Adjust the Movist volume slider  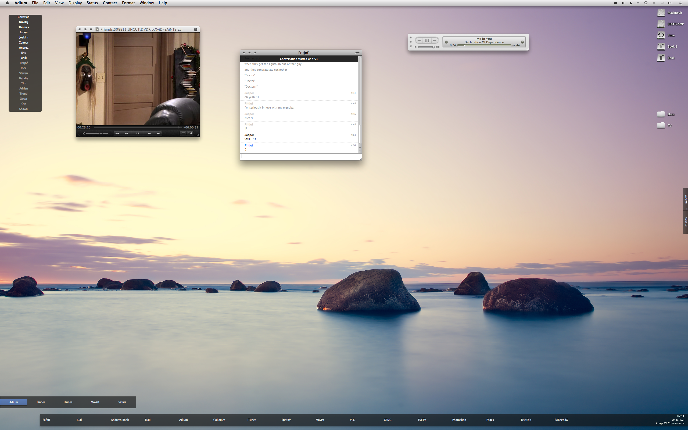click(97, 133)
